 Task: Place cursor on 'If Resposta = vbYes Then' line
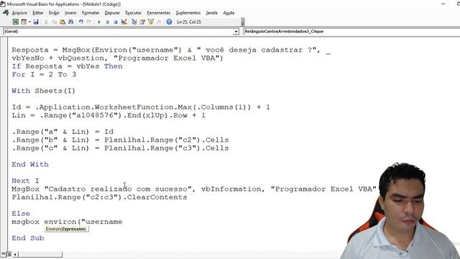[67, 66]
